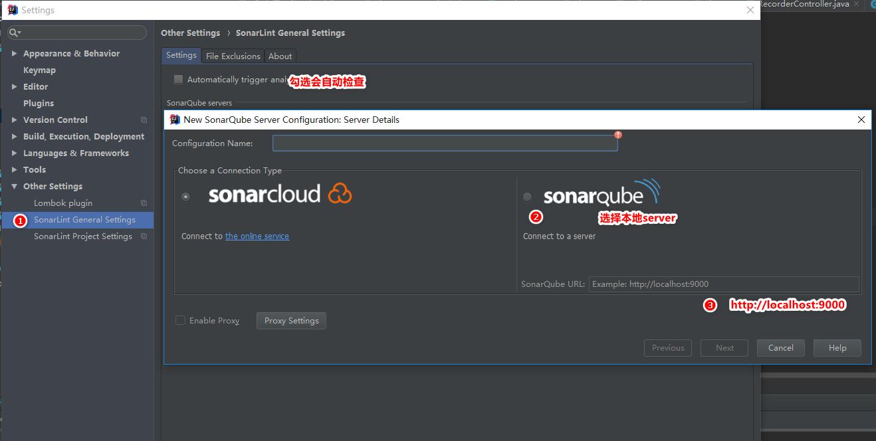Switch to RecorderController.java editor tab
876x441 pixels.
pos(805,4)
